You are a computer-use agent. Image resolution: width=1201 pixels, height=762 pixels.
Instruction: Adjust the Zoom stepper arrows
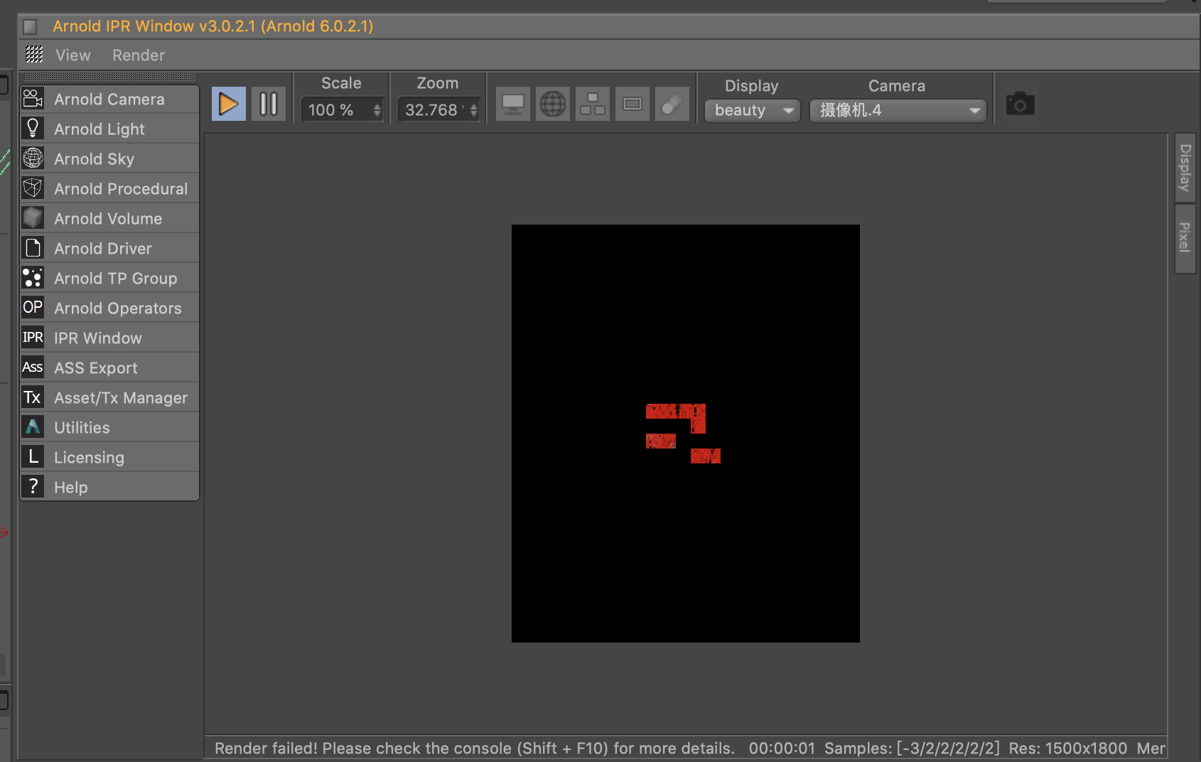coord(474,110)
